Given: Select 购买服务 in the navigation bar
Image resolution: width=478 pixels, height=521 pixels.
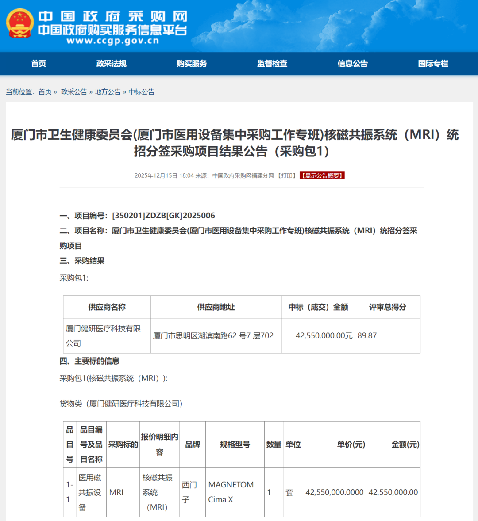Looking at the screenshot, I should coord(192,64).
